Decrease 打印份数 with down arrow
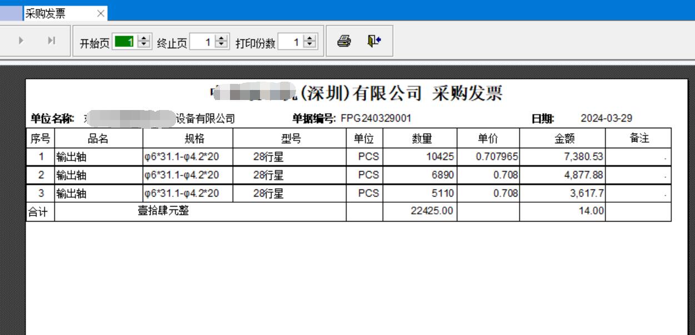Viewport: 695px width, 335px height. (309, 44)
